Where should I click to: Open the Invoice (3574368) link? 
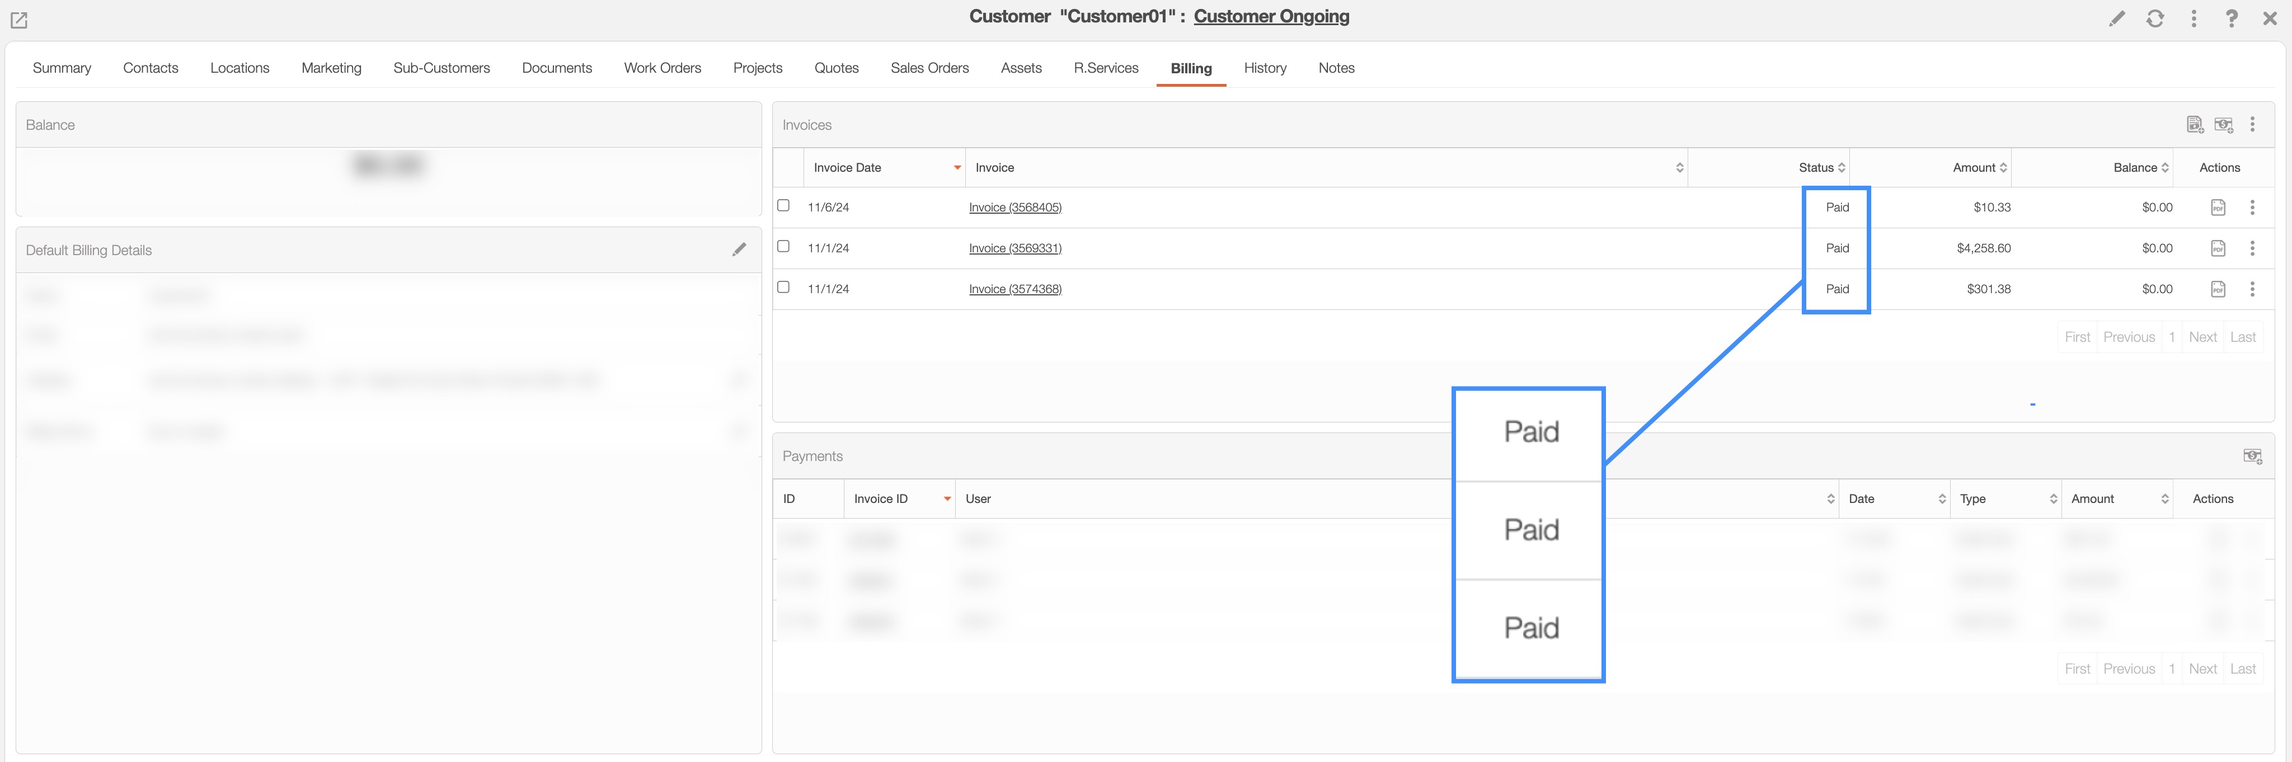pyautogui.click(x=1015, y=289)
